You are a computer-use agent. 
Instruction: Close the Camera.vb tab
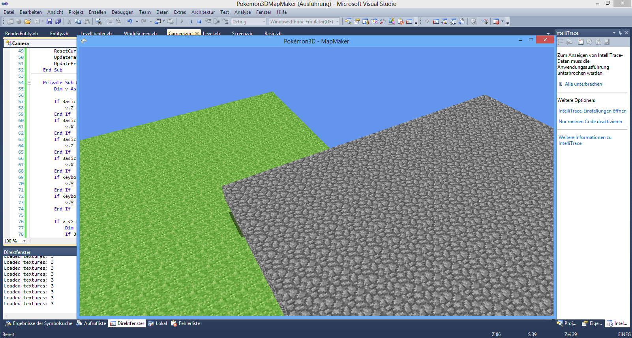pyautogui.click(x=197, y=34)
